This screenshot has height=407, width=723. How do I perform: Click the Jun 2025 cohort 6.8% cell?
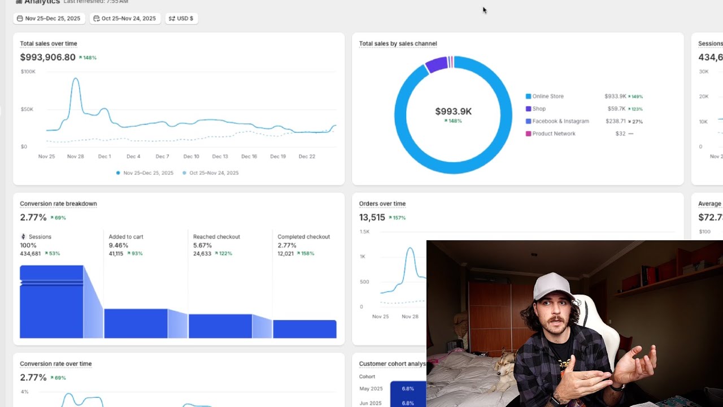(408, 403)
